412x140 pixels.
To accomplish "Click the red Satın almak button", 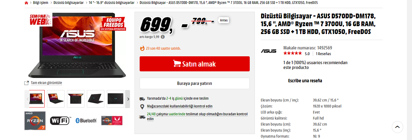I will tap(195, 64).
